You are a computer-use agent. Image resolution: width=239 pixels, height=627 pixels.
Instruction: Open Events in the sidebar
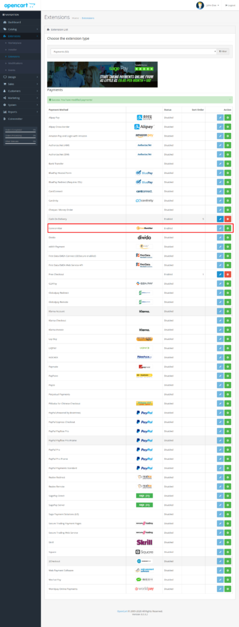20,70
